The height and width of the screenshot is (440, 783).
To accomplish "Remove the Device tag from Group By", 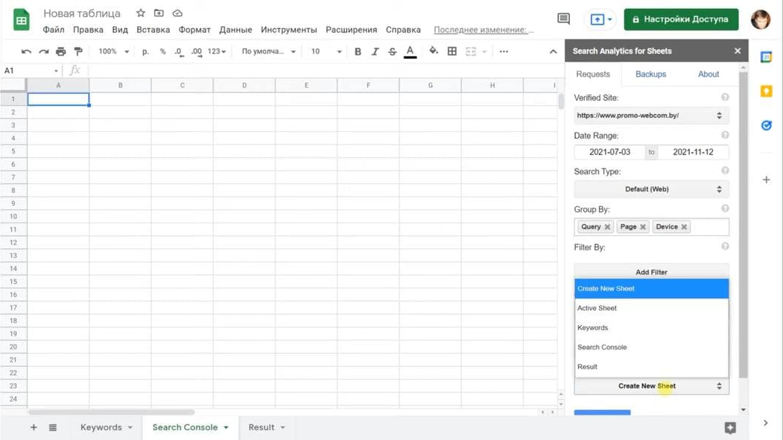I will pyautogui.click(x=684, y=227).
